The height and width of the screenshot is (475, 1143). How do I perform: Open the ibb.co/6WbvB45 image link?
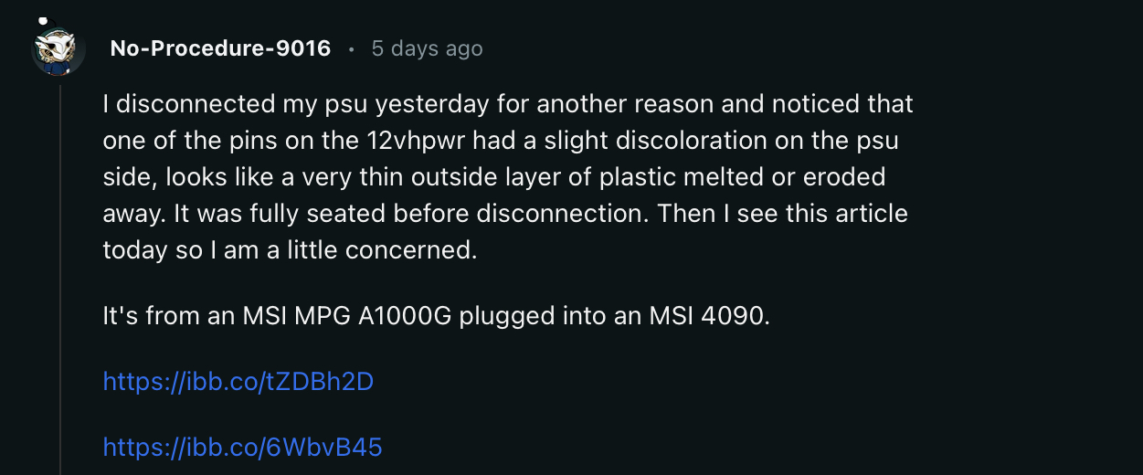point(242,447)
